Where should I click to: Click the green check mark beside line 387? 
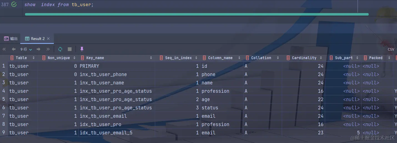pyautogui.click(x=14, y=4)
